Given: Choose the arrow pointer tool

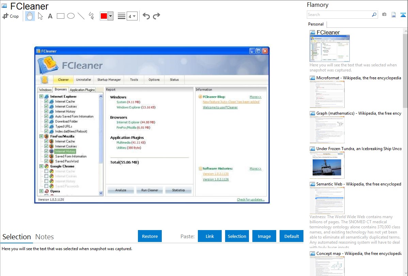Looking at the screenshot, I should [40, 16].
